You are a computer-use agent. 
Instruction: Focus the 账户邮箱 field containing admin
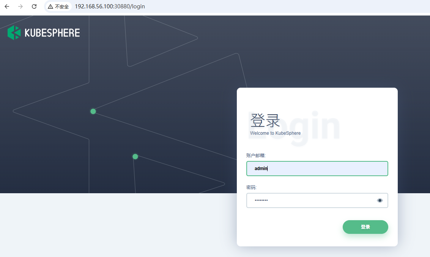[317, 169]
